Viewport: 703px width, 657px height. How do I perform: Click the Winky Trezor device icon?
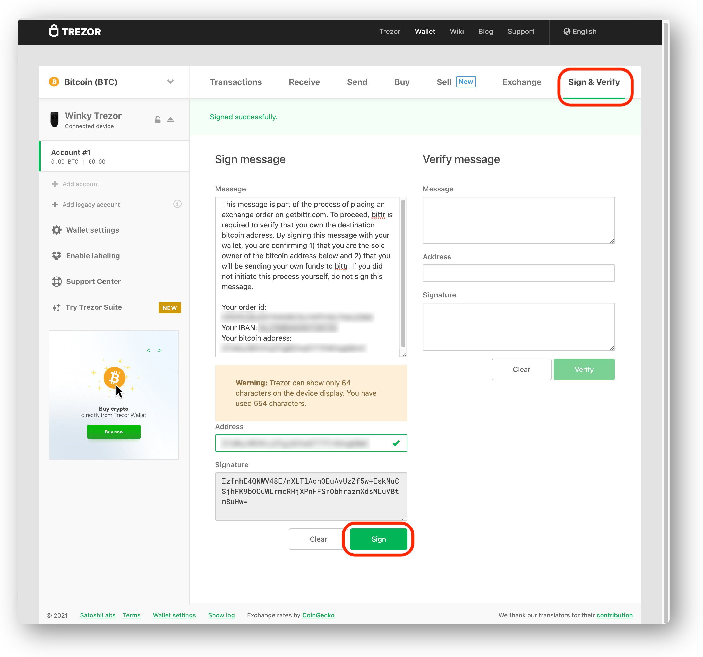click(54, 119)
